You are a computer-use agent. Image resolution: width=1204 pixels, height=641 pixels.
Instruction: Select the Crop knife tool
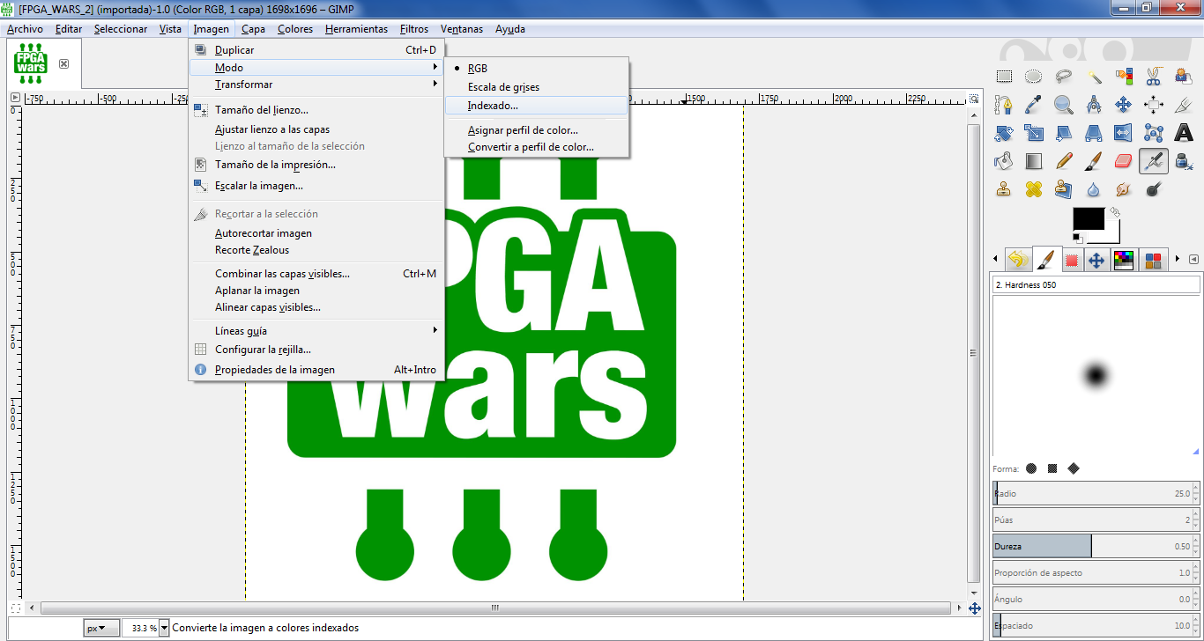1184,105
